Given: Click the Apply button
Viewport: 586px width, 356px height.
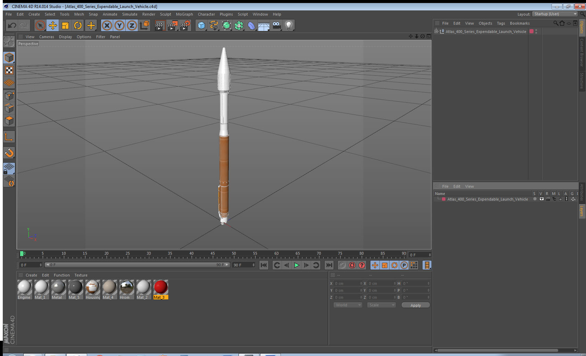Looking at the screenshot, I should [416, 305].
